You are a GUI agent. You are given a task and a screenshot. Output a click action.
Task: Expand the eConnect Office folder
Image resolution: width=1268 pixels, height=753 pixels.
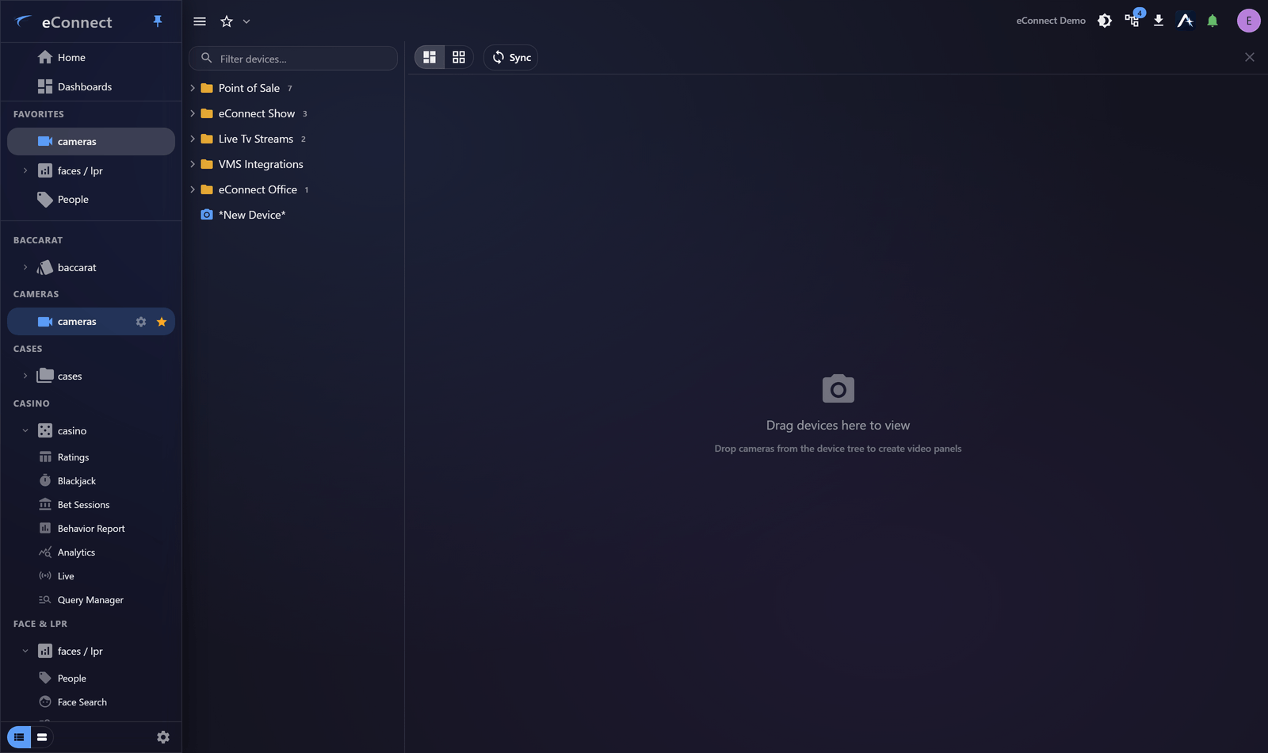[193, 189]
